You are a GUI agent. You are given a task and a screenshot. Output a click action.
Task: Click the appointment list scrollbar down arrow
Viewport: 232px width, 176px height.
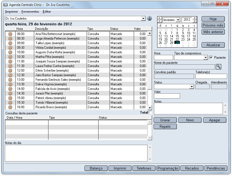150,108
